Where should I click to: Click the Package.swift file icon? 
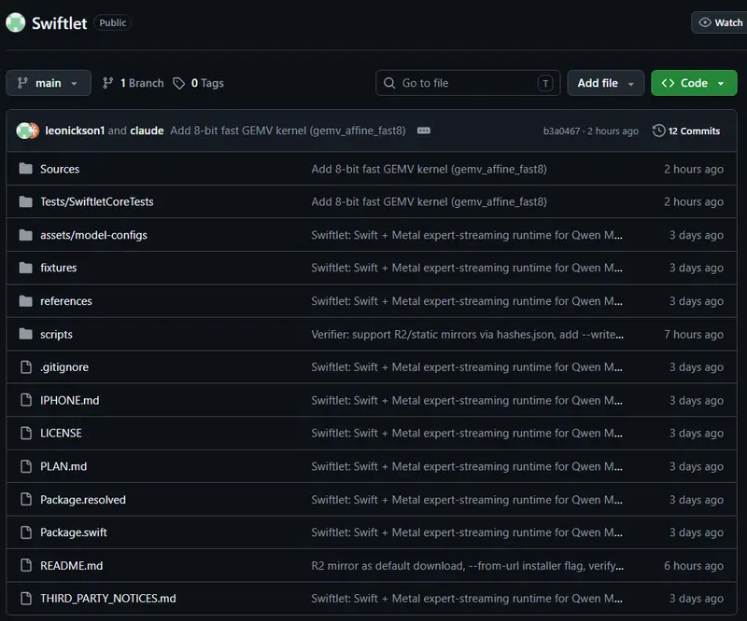[x=26, y=532]
